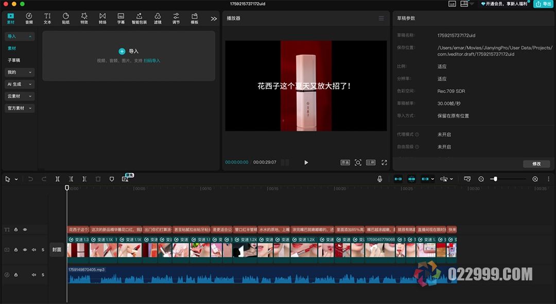Open the 音频 audio panel
The width and height of the screenshot is (556, 304).
pyautogui.click(x=29, y=18)
